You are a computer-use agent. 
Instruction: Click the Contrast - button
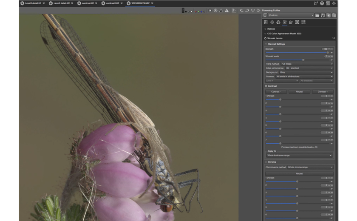(276, 91)
